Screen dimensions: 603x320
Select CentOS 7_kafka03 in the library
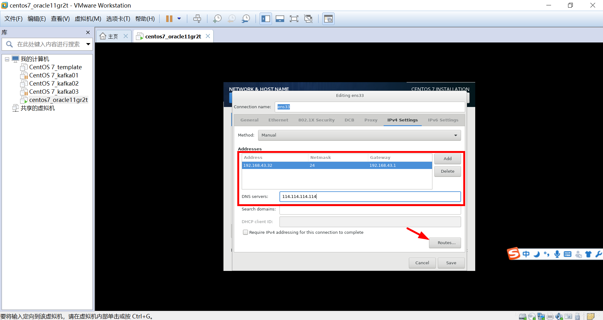tap(54, 92)
